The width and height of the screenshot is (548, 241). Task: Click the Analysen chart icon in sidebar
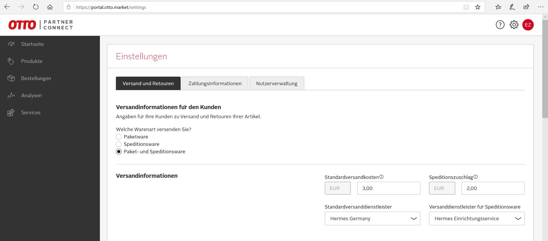11,95
